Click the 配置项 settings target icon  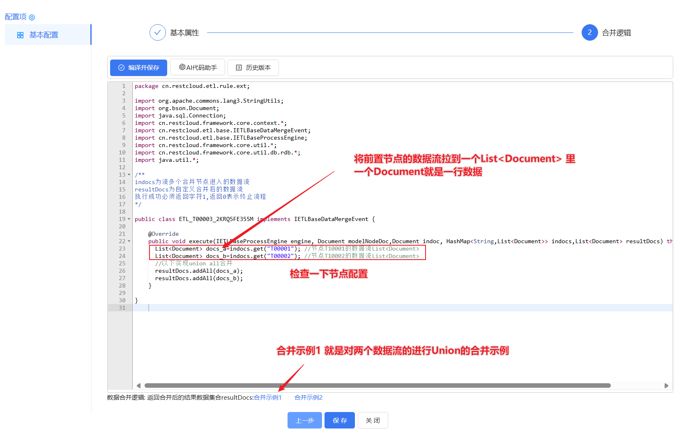(x=32, y=17)
